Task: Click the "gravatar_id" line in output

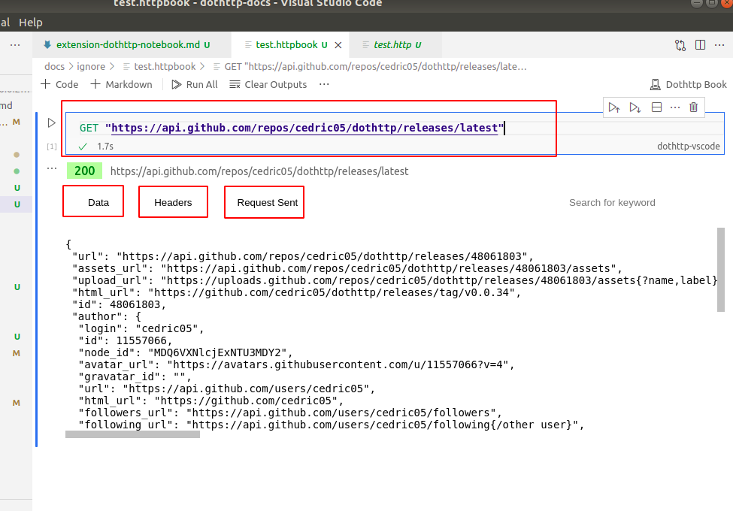Action: (135, 377)
